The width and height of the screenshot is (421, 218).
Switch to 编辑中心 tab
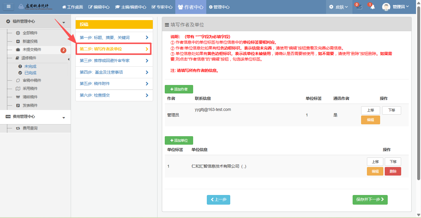point(99,7)
